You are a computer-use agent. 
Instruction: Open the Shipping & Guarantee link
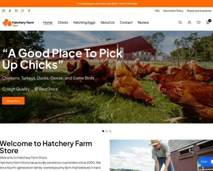click(199, 11)
